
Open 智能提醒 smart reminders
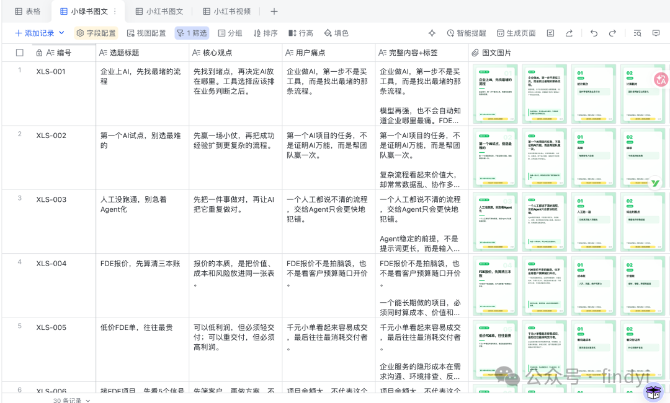467,33
